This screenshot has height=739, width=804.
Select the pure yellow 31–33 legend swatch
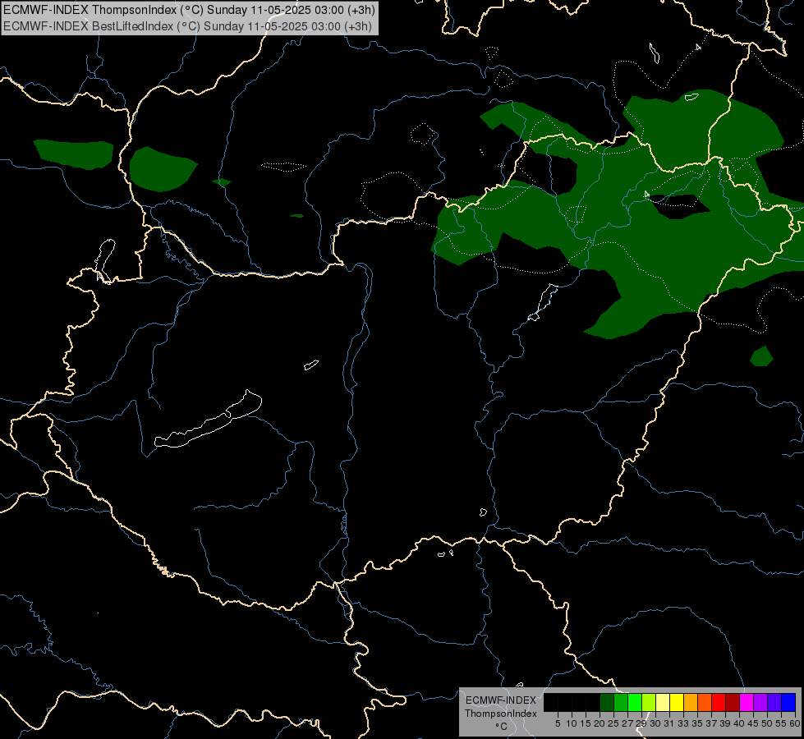coord(677,702)
